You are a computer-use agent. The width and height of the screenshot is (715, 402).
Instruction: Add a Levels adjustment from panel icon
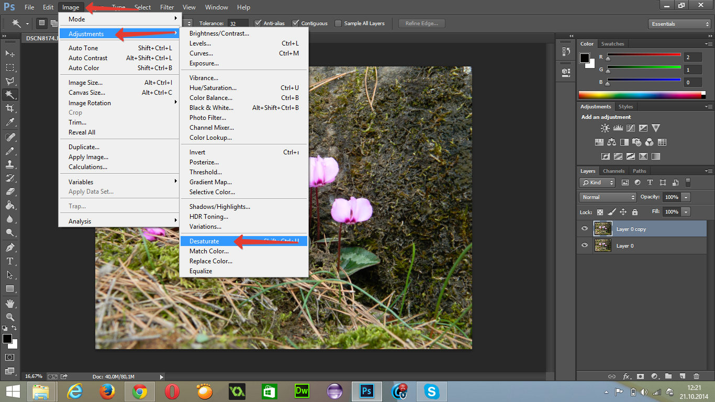(618, 128)
